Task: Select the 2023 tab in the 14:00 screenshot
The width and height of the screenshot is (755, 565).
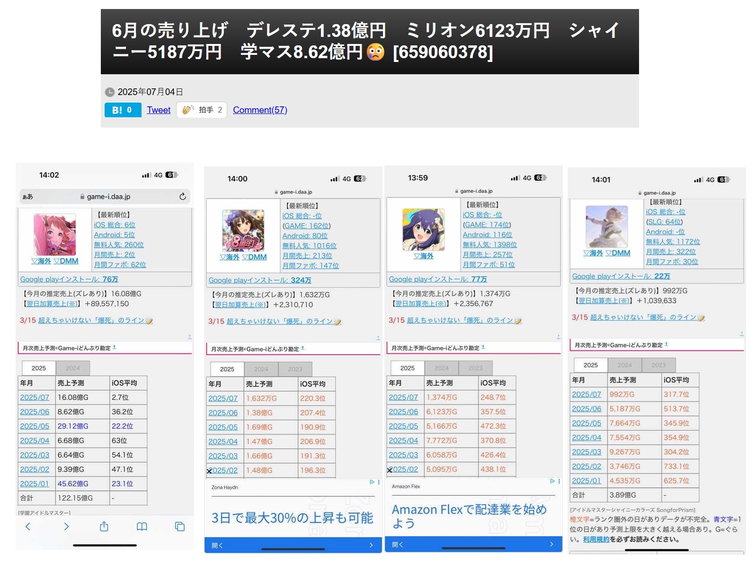Action: coord(295,369)
